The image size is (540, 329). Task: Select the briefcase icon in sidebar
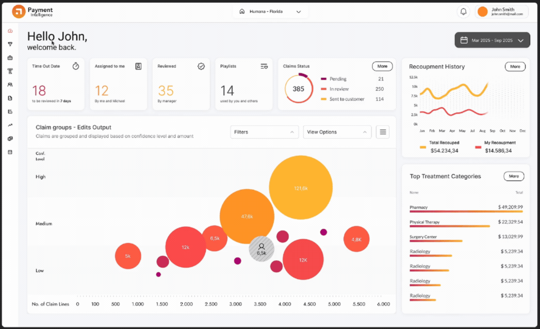click(10, 58)
